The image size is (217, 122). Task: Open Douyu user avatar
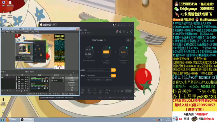tap(114, 25)
